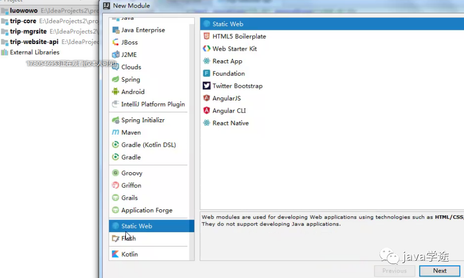Select the HTML5 Boilerplate template label
Image resolution: width=464 pixels, height=278 pixels.
(x=239, y=36)
